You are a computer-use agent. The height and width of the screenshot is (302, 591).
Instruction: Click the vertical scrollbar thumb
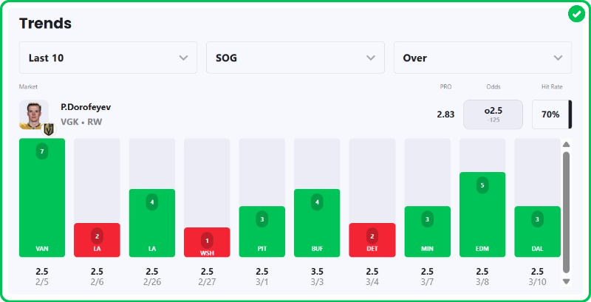(x=566, y=210)
